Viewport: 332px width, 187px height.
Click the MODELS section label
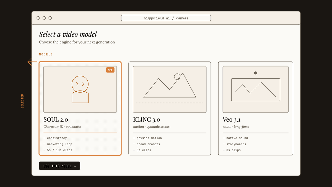click(x=46, y=54)
